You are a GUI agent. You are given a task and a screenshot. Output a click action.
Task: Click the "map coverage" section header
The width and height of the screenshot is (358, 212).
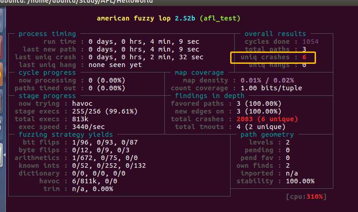pos(199,72)
